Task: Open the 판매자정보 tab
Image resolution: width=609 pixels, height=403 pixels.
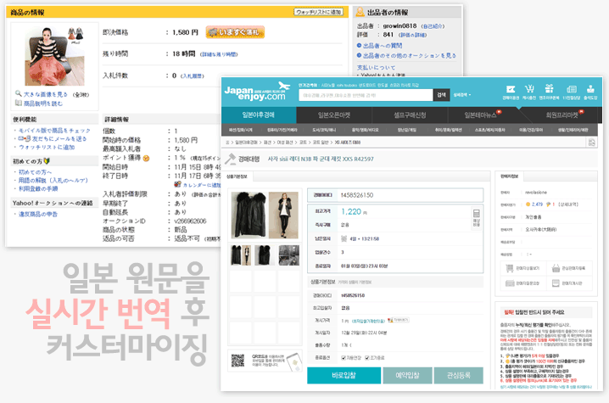Action: [509, 176]
